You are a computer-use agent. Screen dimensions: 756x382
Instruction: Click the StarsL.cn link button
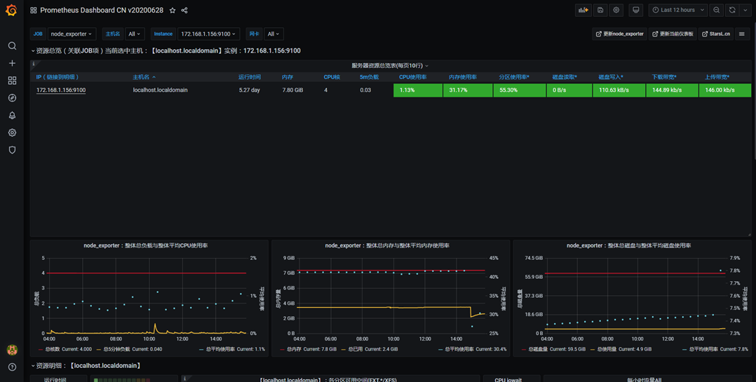[x=716, y=34]
